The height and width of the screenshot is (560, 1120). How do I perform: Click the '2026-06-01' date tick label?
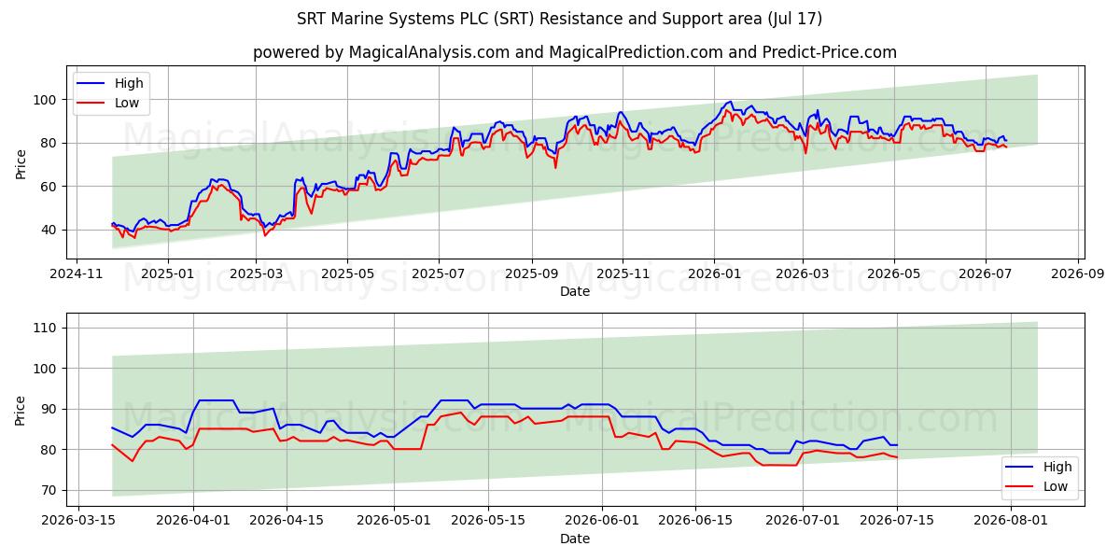tap(602, 523)
